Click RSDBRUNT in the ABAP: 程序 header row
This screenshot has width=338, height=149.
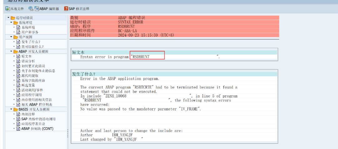[126, 26]
